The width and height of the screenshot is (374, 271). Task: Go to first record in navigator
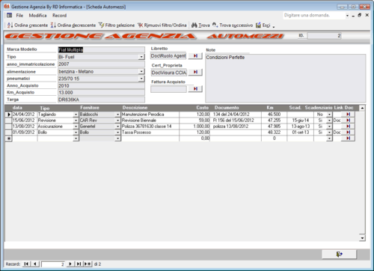tap(26, 264)
